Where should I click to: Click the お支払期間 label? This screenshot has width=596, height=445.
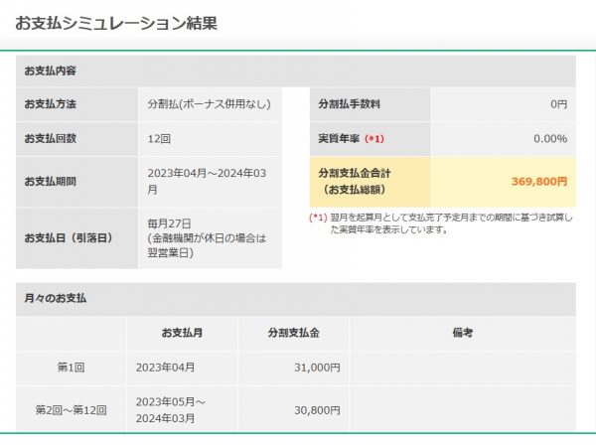pos(51,181)
